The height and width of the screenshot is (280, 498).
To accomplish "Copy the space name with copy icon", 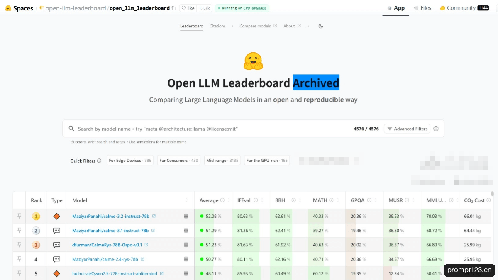I will tap(173, 8).
